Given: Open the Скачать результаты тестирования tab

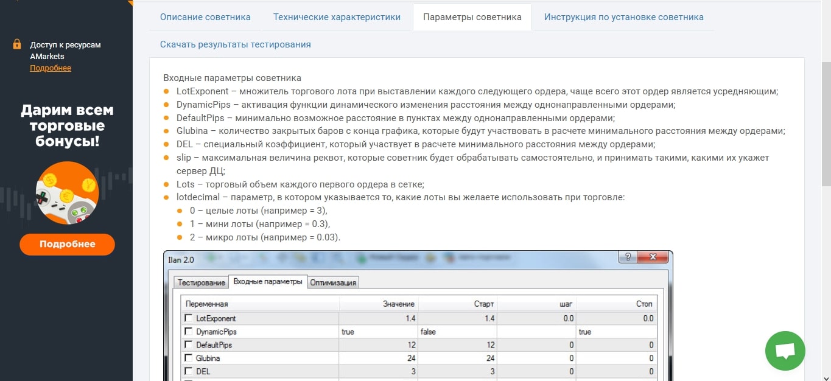Looking at the screenshot, I should (x=235, y=44).
